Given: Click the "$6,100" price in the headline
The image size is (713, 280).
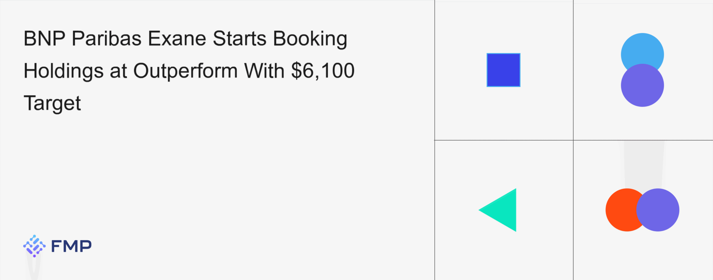Looking at the screenshot, I should pyautogui.click(x=323, y=70).
